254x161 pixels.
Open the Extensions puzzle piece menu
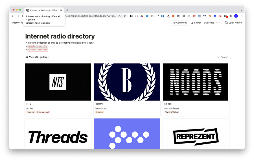pyautogui.click(x=231, y=16)
